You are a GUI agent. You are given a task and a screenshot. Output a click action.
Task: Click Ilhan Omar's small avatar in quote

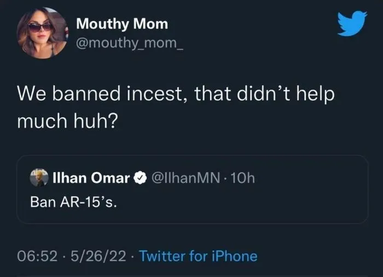click(38, 178)
